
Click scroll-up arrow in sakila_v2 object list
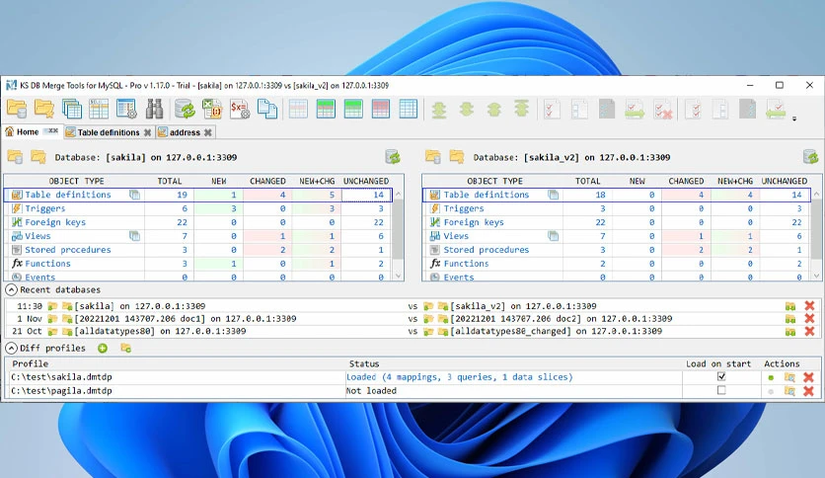816,195
